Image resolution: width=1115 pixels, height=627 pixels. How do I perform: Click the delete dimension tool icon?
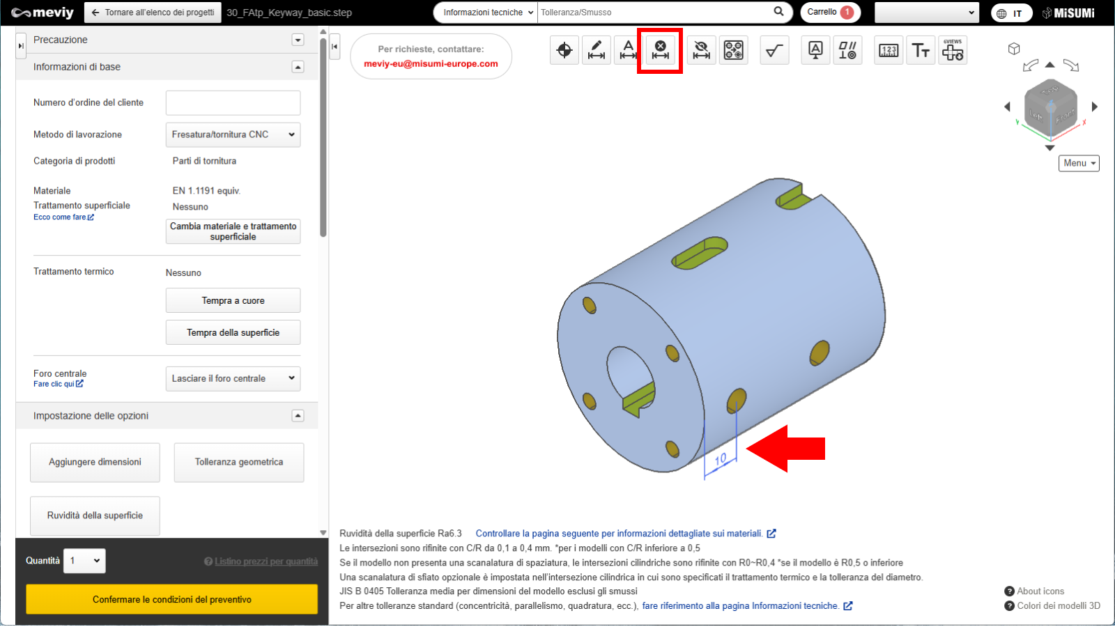(x=660, y=50)
